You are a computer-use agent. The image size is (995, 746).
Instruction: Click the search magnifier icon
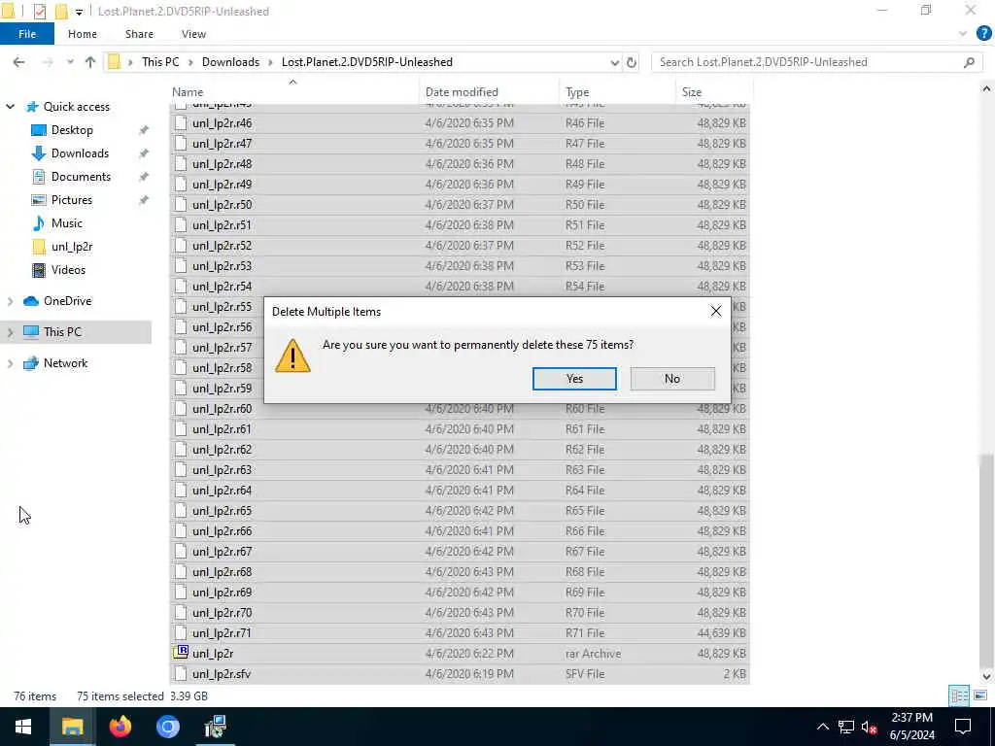pos(969,62)
